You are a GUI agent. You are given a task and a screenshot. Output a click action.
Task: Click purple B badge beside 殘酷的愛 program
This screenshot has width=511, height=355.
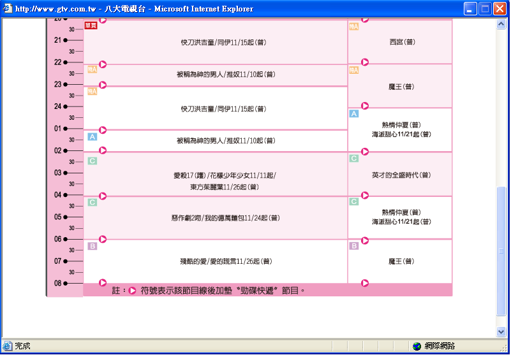(x=92, y=246)
